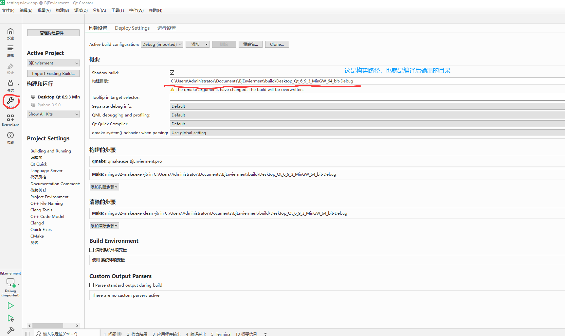Click the Clone... button
This screenshot has width=565, height=336.
[277, 44]
